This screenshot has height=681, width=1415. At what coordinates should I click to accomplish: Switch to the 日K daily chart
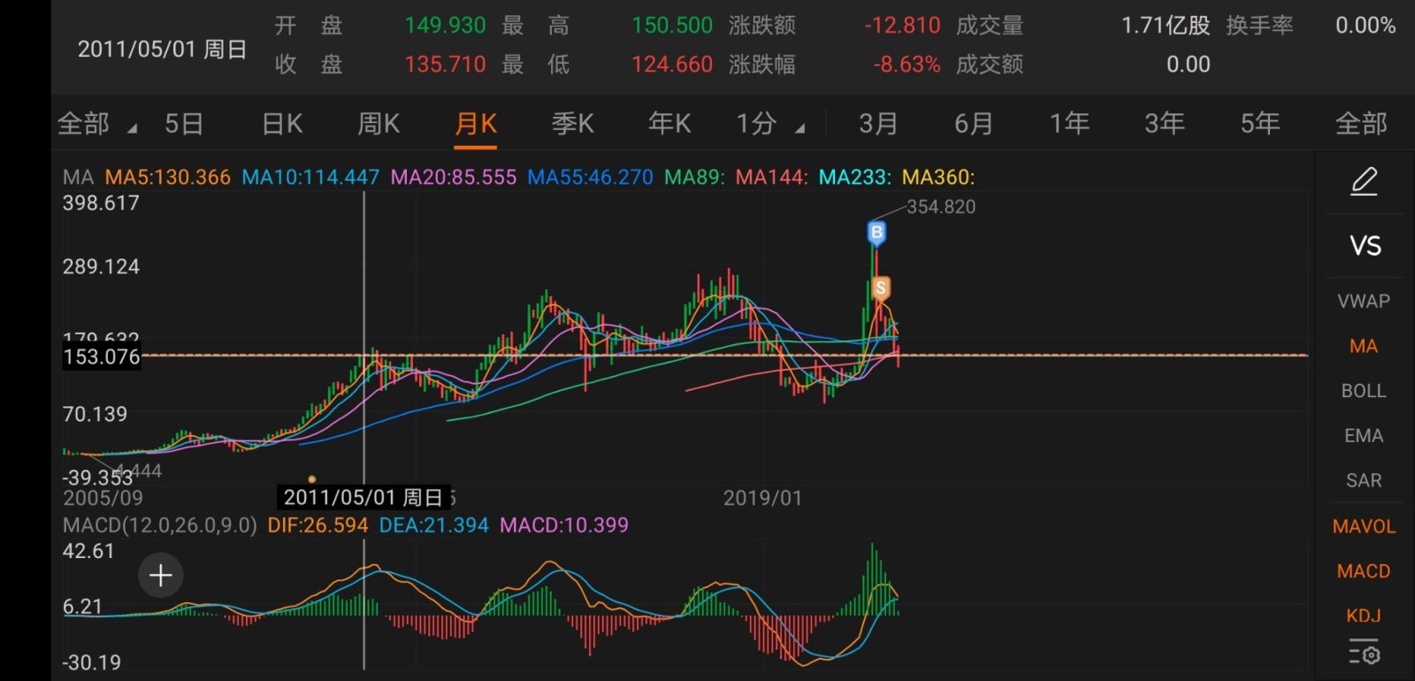(282, 124)
